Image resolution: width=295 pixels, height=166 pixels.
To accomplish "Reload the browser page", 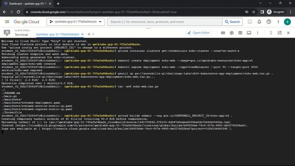I will pyautogui.click(x=18, y=12).
